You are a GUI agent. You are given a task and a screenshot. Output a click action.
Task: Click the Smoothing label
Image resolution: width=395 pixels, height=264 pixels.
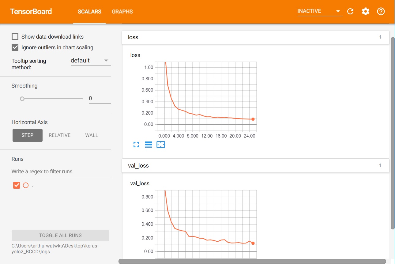coord(24,86)
